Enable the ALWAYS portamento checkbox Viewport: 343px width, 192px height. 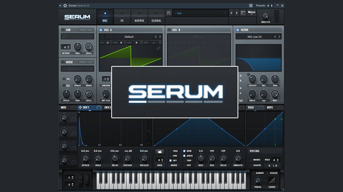pyautogui.click(x=253, y=173)
